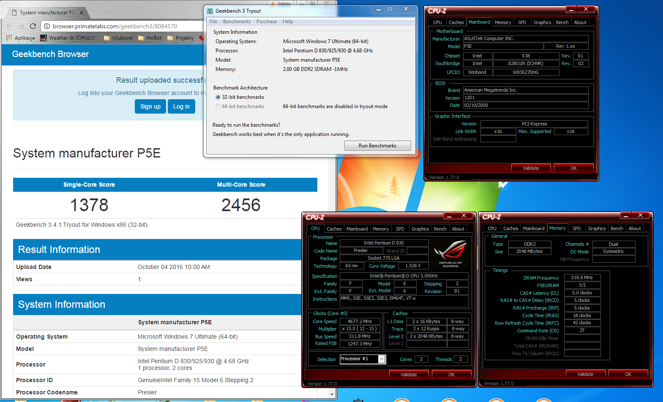
Task: Open the Geekbench Purchase menu
Action: pyautogui.click(x=267, y=22)
